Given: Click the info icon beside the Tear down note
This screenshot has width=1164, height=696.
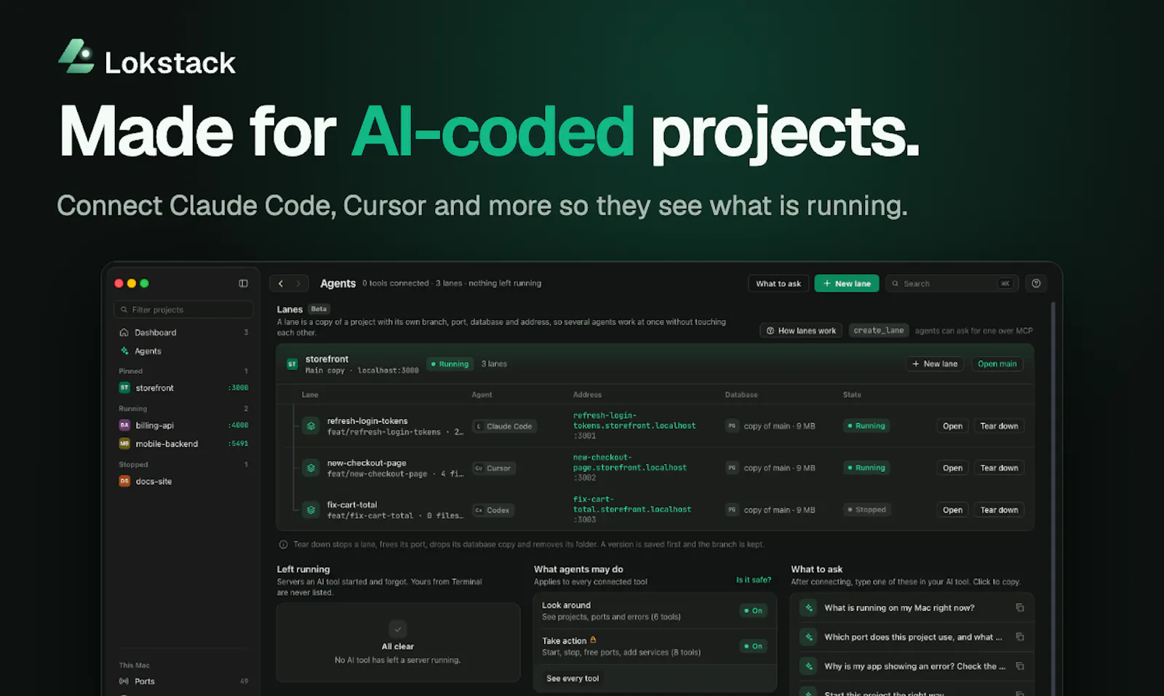Looking at the screenshot, I should pyautogui.click(x=283, y=545).
